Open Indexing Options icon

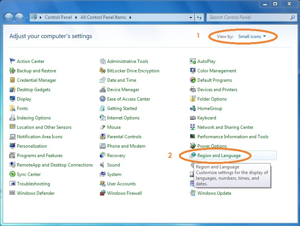(x=12, y=118)
